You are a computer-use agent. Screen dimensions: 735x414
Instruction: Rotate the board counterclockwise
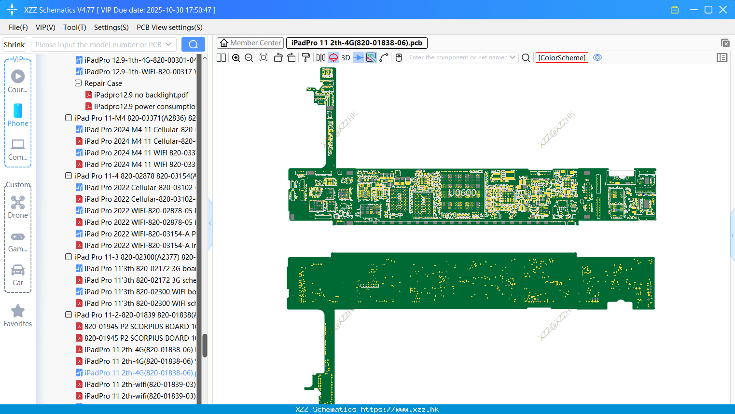point(278,57)
